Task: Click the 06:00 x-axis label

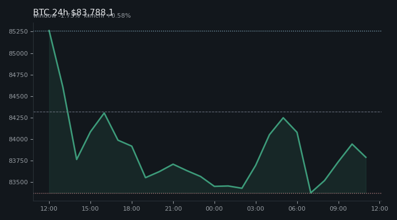Action: pos(297,208)
